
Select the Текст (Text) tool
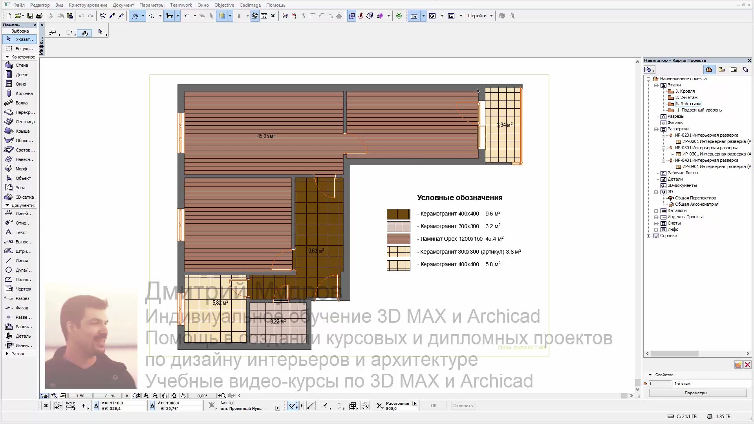point(20,232)
